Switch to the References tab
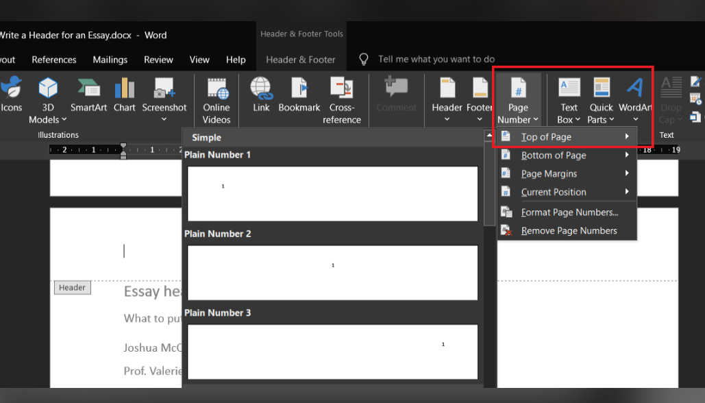Viewport: 705px width, 403px height. click(x=53, y=60)
